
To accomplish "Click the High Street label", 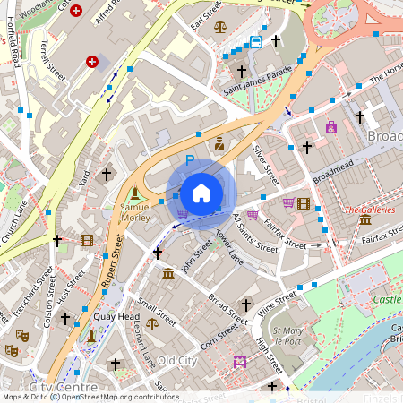I will pos(269,356).
